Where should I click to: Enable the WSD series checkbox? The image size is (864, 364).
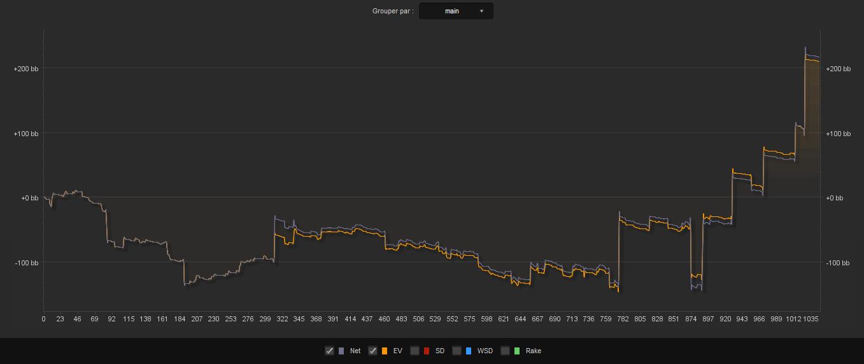pos(457,351)
